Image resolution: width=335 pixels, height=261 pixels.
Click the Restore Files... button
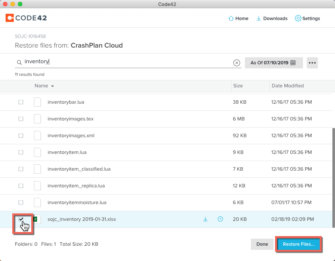tap(299, 244)
